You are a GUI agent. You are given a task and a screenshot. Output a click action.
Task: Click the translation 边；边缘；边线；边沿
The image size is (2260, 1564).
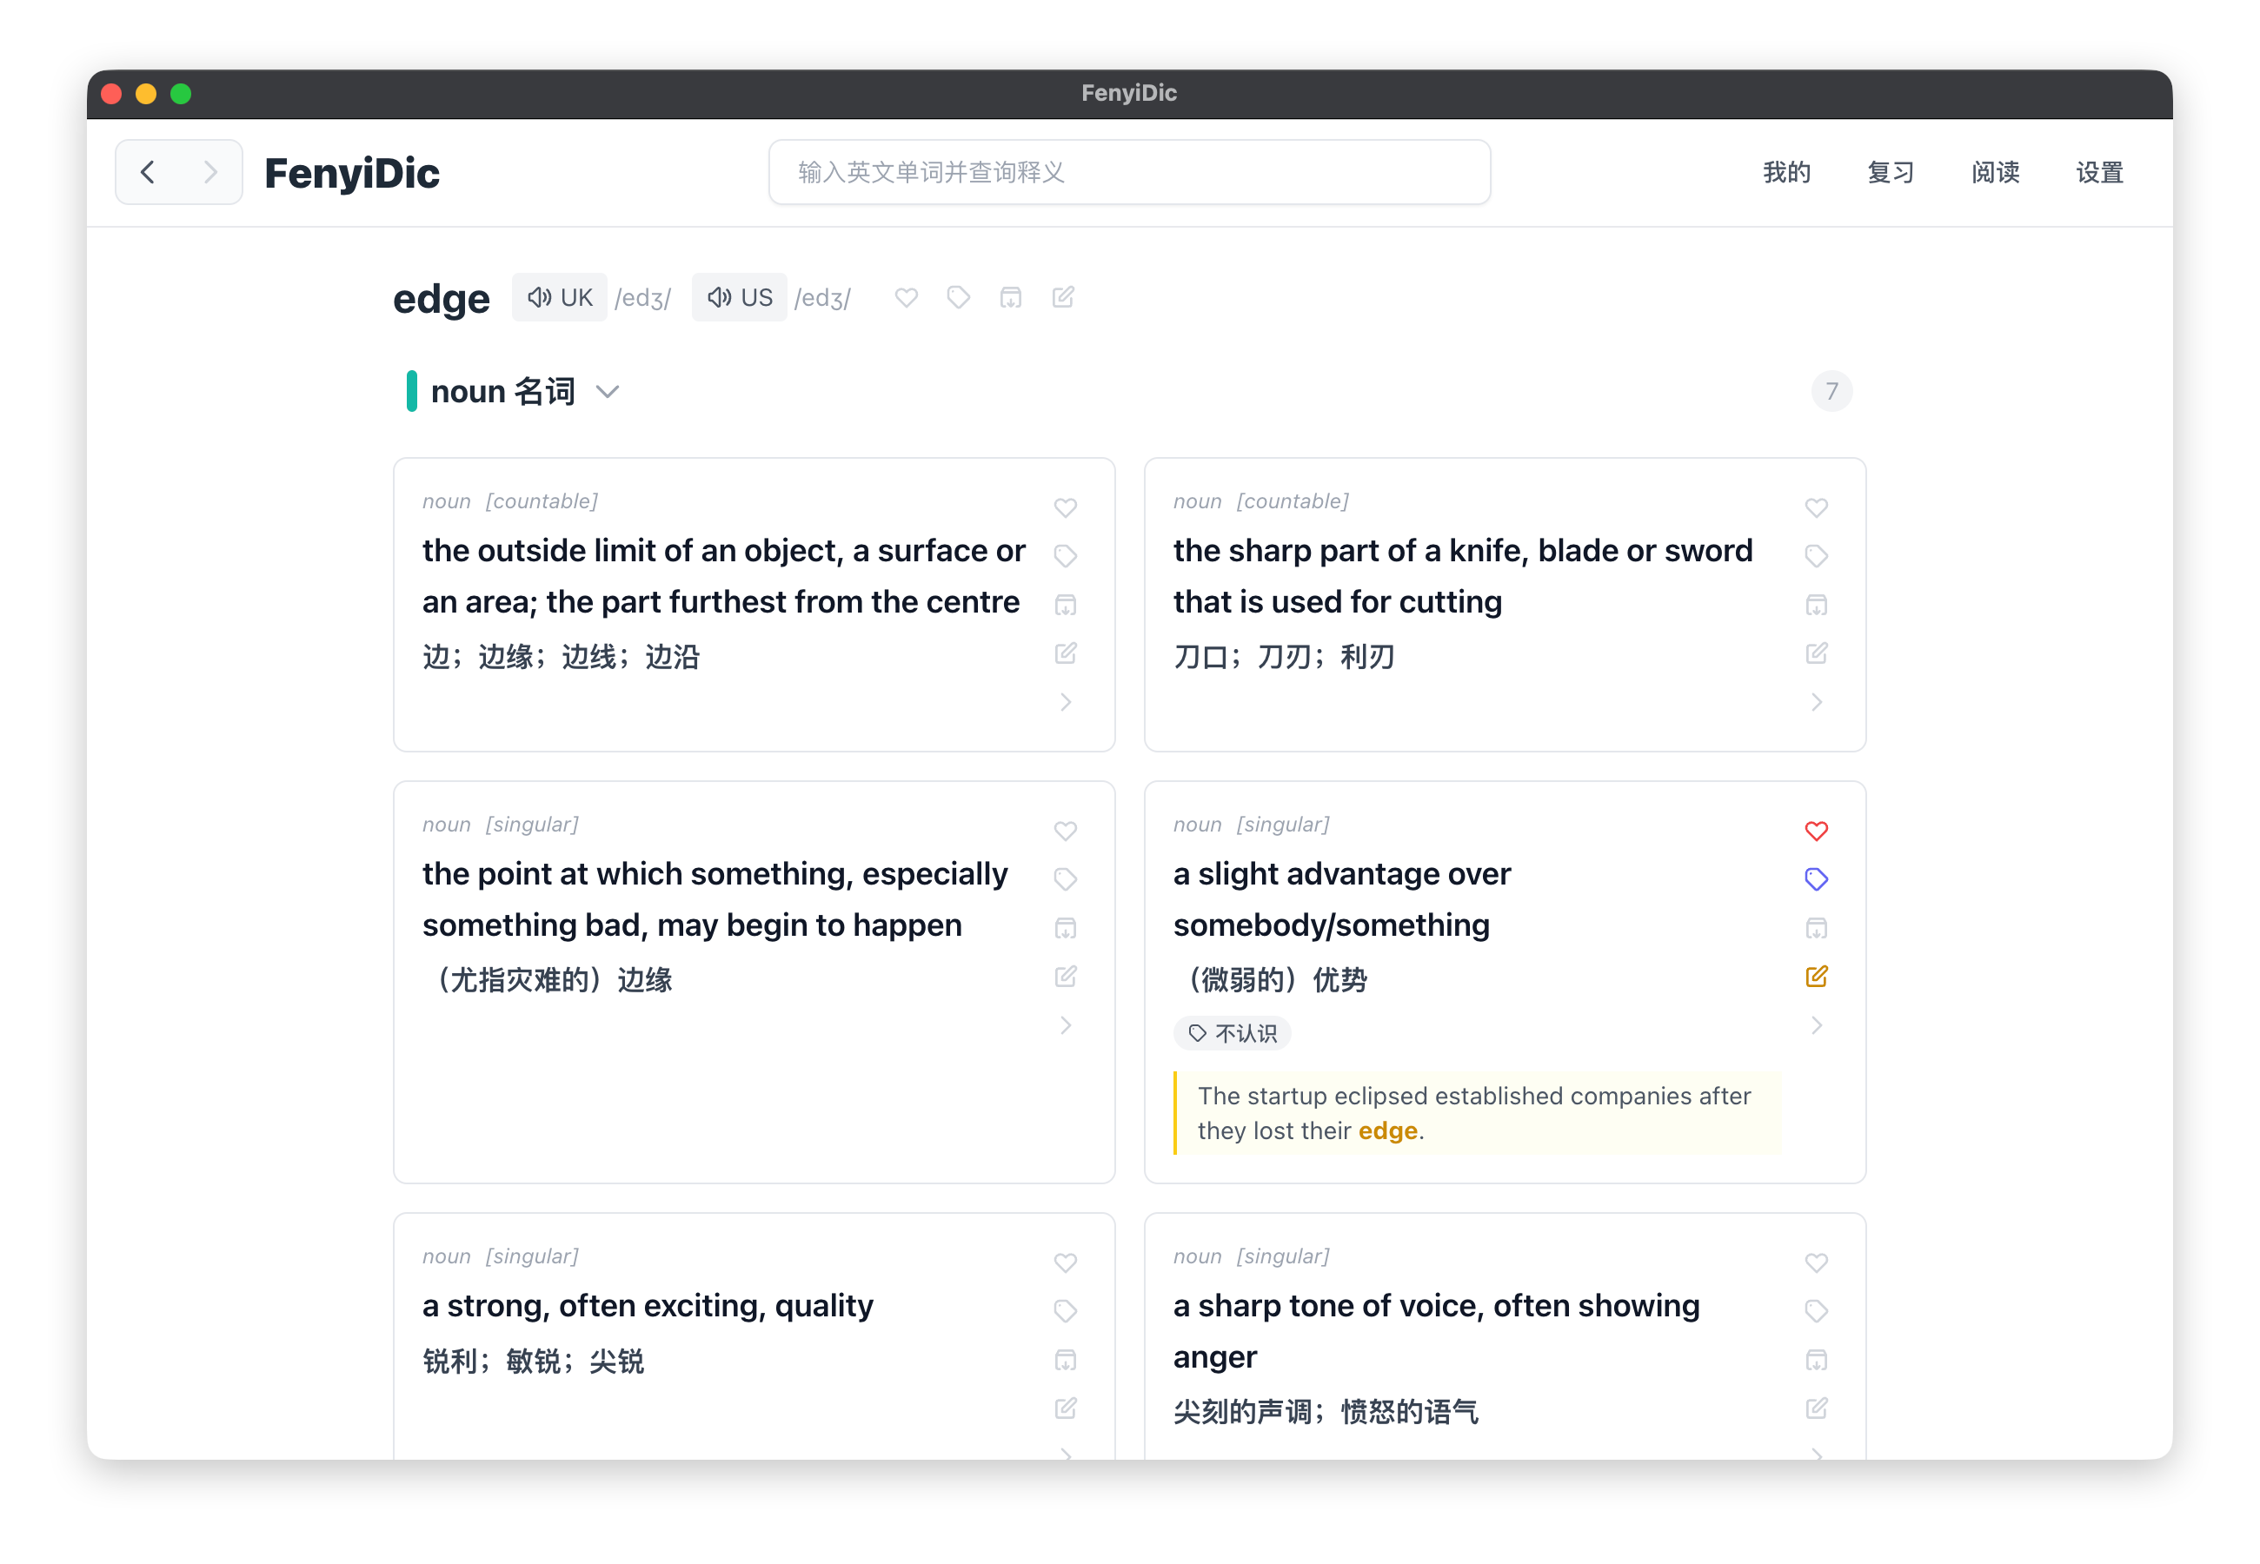(562, 658)
